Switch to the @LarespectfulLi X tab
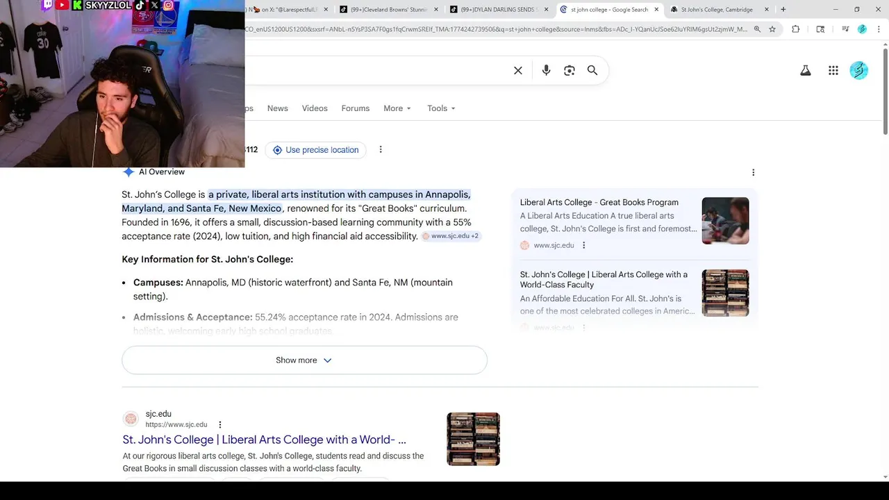The height and width of the screenshot is (500, 889). point(288,10)
